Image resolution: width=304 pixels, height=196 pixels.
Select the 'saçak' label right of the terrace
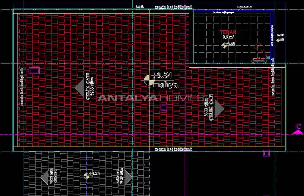pos(280,35)
